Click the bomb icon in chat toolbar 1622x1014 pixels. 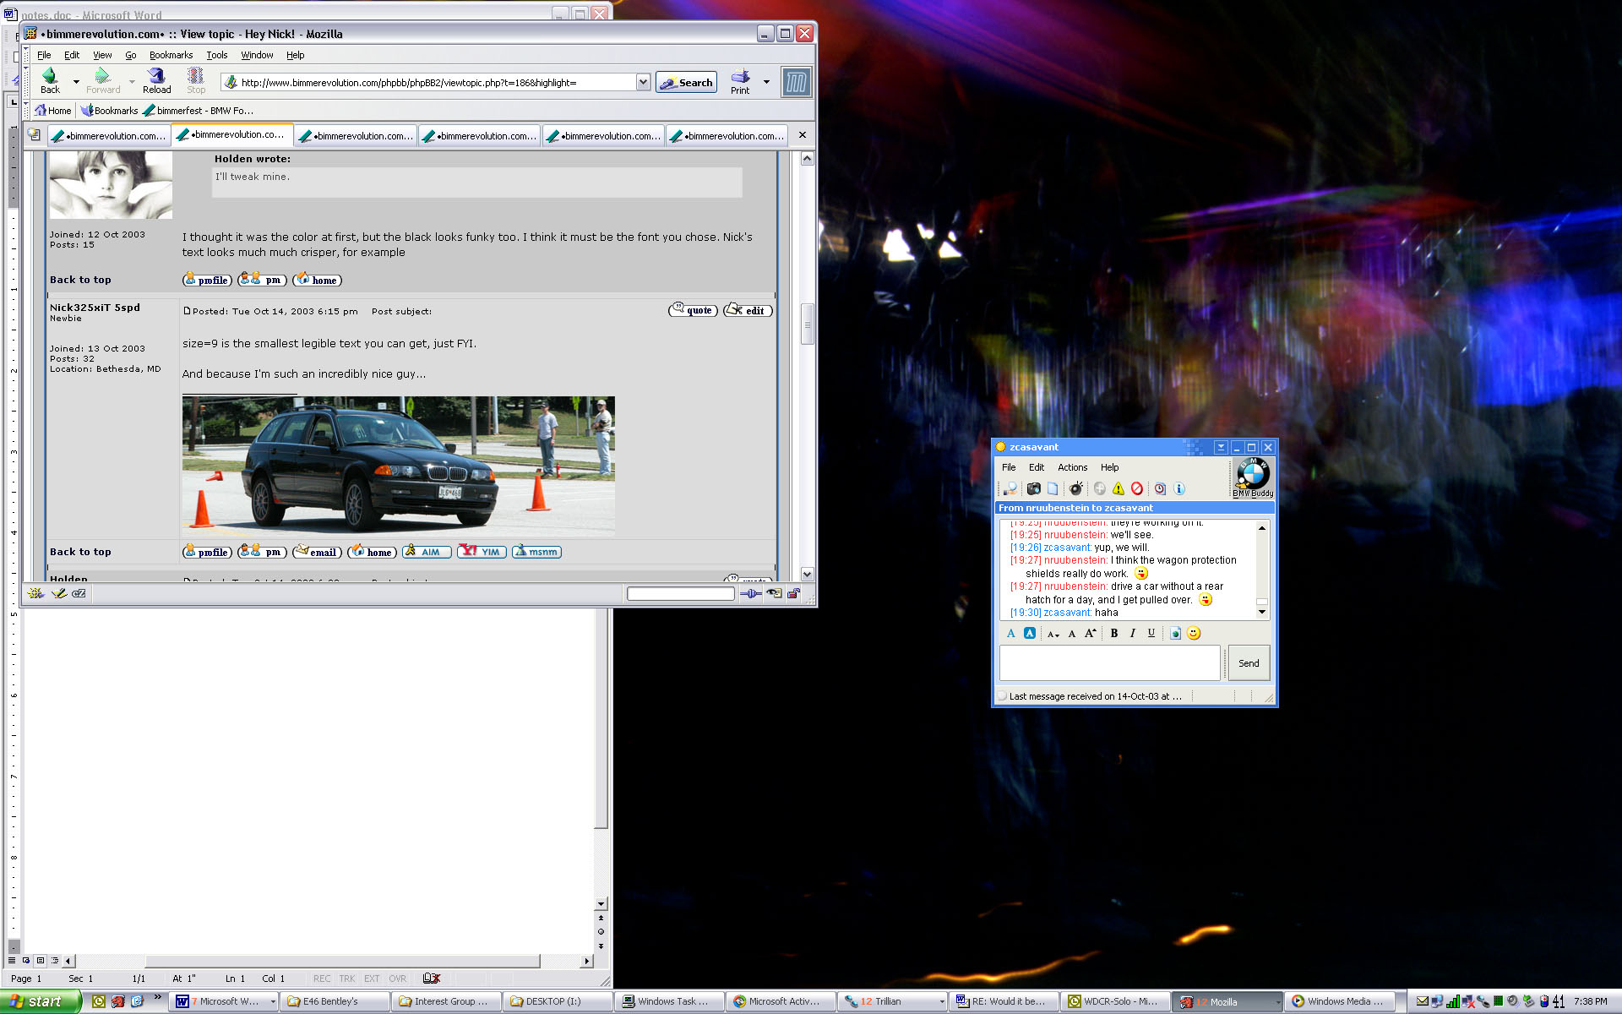(x=1075, y=488)
